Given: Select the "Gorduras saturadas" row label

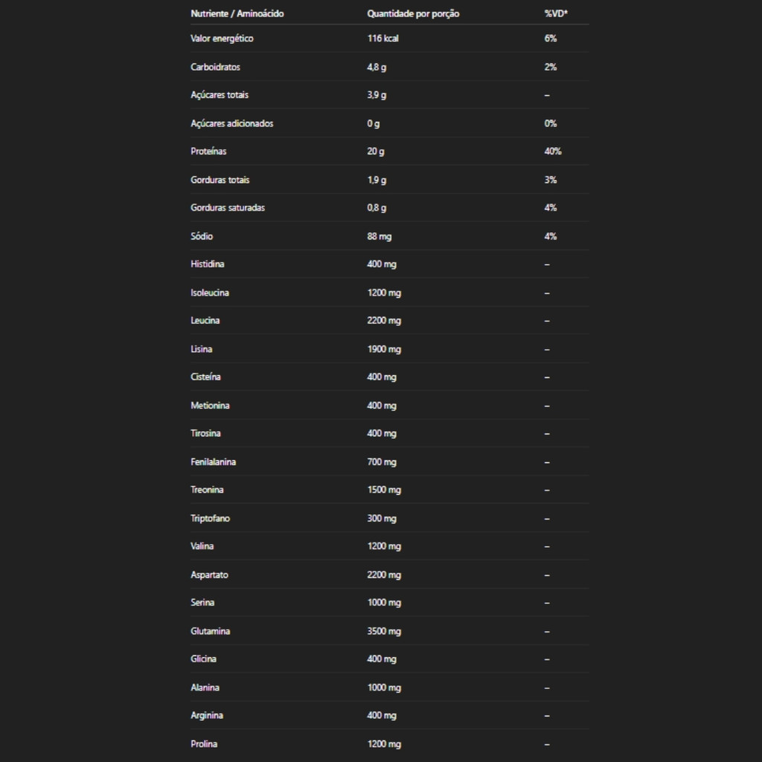Looking at the screenshot, I should click(x=228, y=208).
